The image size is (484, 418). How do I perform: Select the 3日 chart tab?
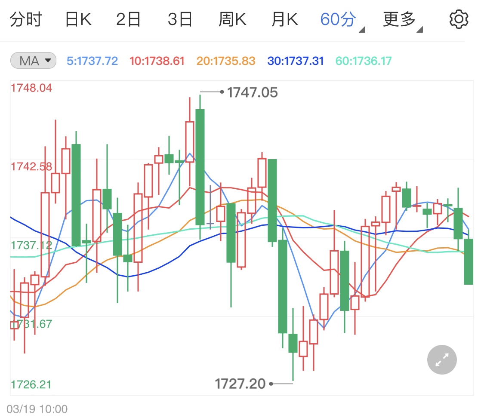tap(180, 19)
